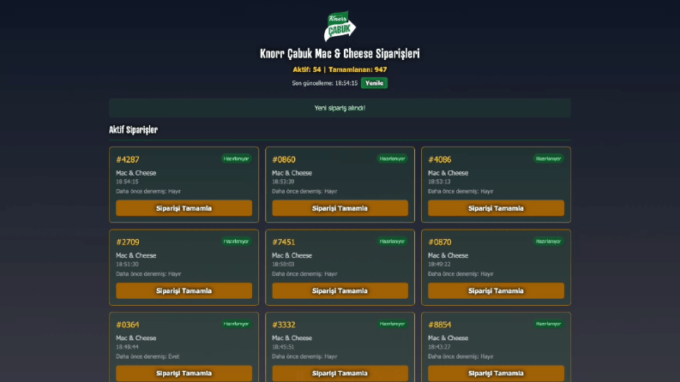Click the Hazırlanıyor badge on order #4086
This screenshot has height=382, width=680.
(x=548, y=158)
